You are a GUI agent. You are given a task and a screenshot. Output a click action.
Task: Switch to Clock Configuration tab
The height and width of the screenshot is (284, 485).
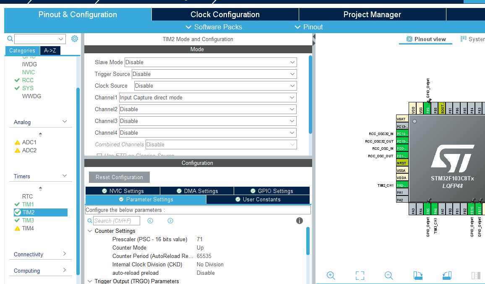pos(225,14)
